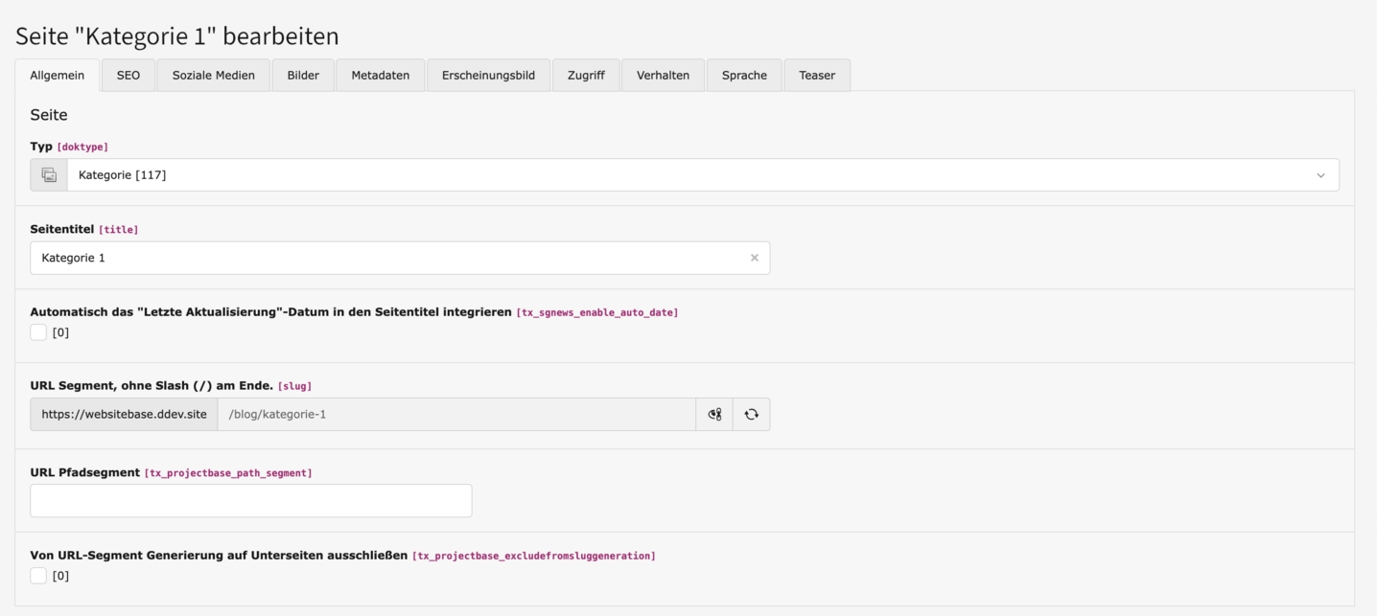The width and height of the screenshot is (1377, 616).
Task: Open the Sprache tab
Action: point(744,75)
